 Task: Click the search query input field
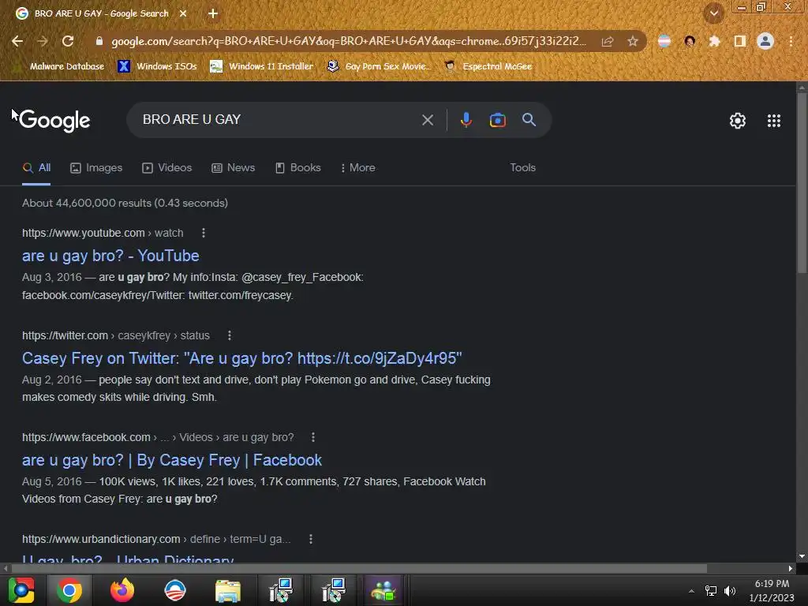pyautogui.click(x=279, y=120)
